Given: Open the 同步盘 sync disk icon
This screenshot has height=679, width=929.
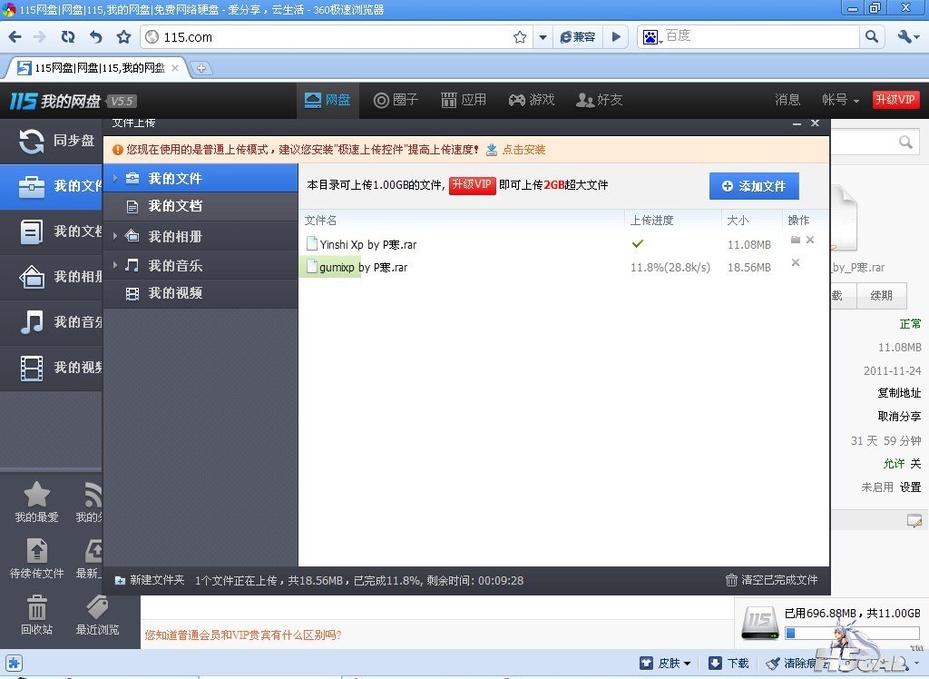Looking at the screenshot, I should 32,141.
